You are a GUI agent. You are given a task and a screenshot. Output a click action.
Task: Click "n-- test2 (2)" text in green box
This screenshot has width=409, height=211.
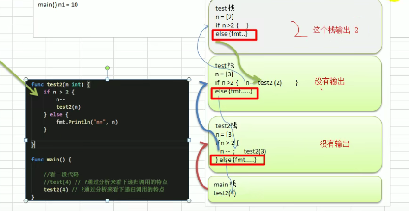click(x=264, y=83)
